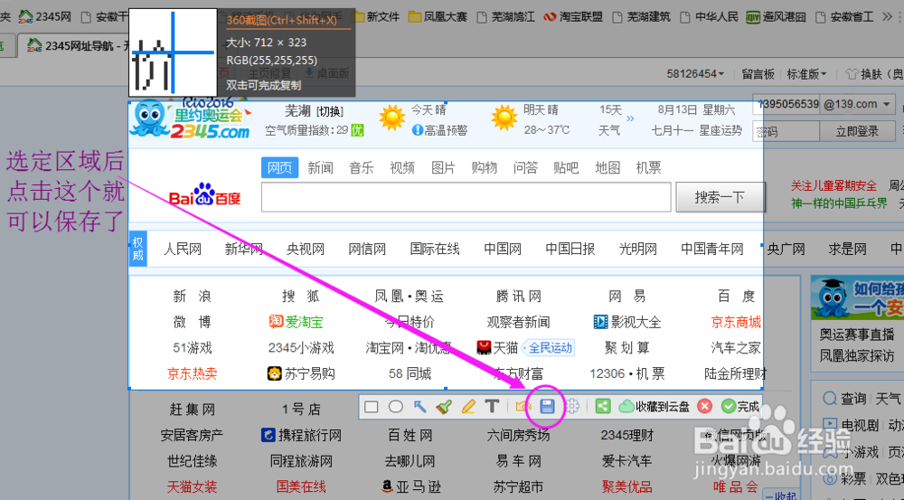Select the arrow annotation tool
Viewport: 904px width, 500px height.
click(x=419, y=407)
